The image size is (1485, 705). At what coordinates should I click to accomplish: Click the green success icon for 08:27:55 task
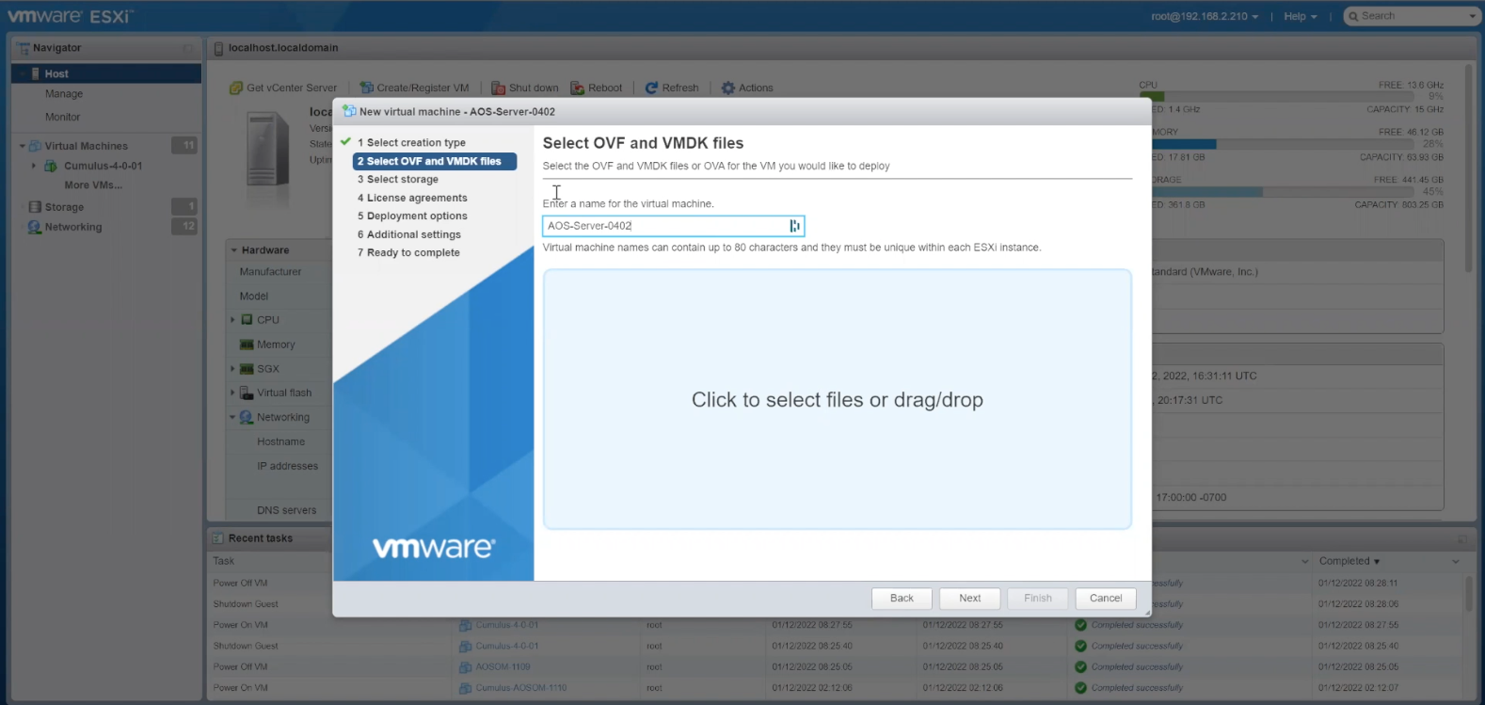1081,625
